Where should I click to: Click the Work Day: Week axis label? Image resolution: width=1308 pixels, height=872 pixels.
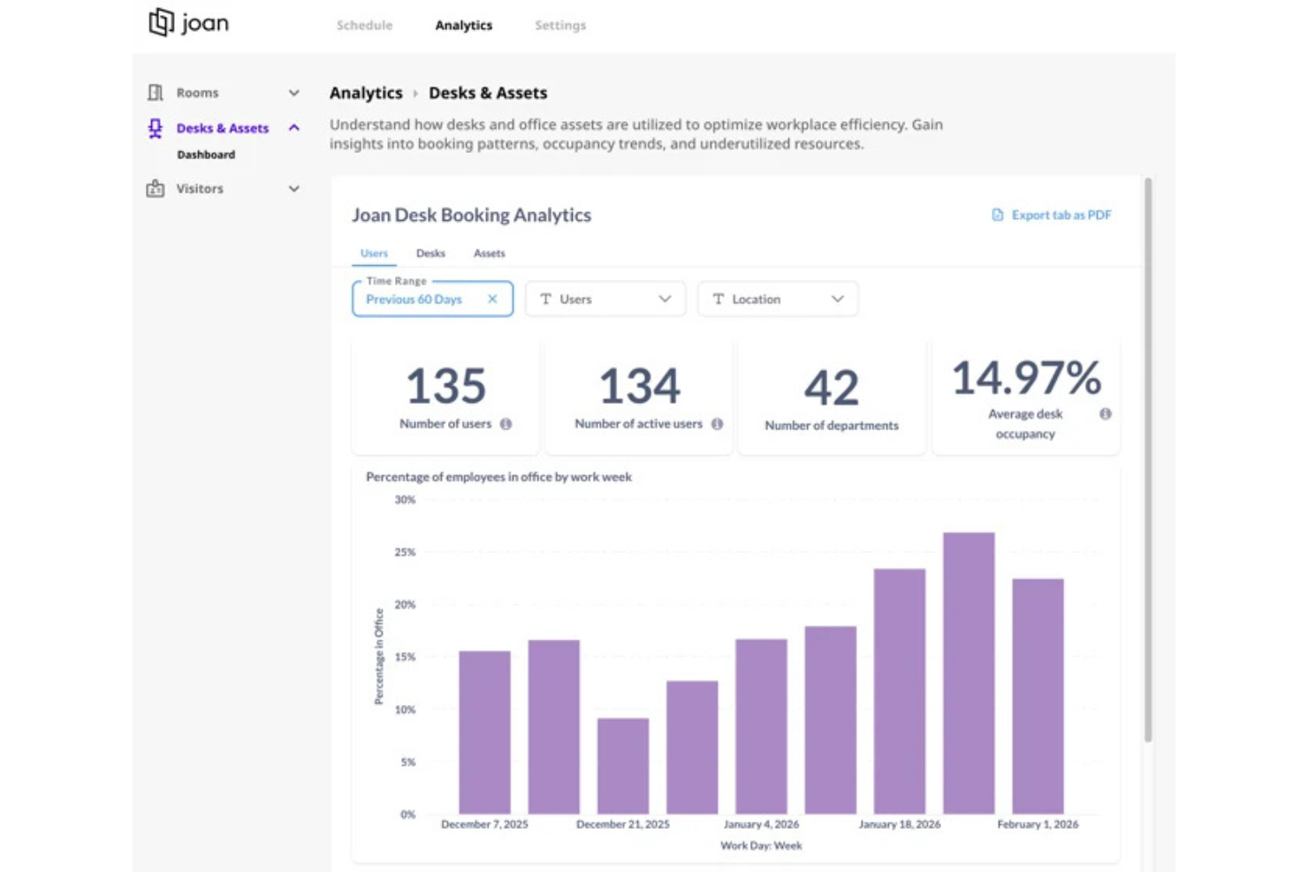pyautogui.click(x=761, y=845)
